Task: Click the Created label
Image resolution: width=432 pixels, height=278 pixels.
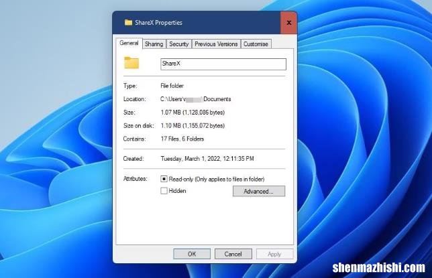Action: click(x=133, y=159)
